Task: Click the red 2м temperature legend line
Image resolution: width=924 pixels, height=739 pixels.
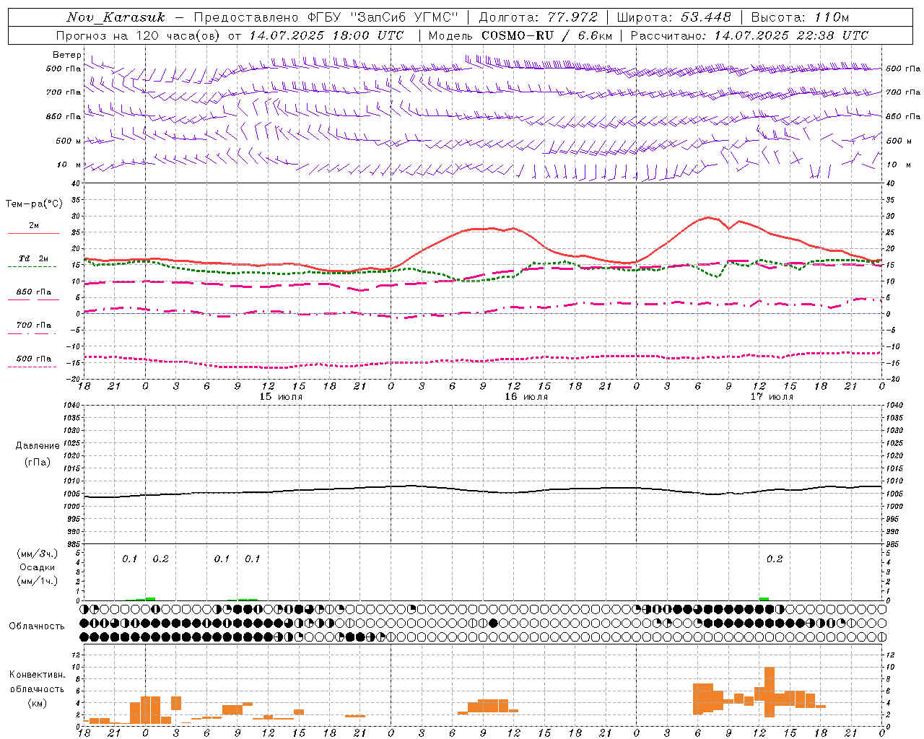Action: pos(33,233)
